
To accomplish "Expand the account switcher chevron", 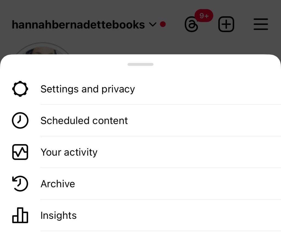I will point(153,25).
